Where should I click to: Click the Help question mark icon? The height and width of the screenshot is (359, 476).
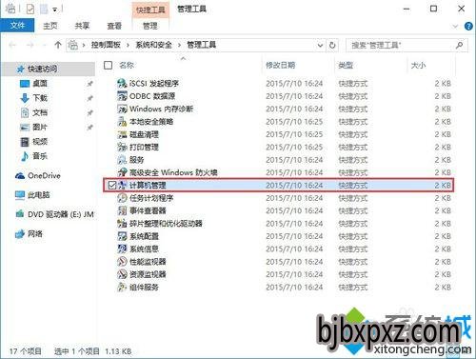tap(468, 26)
